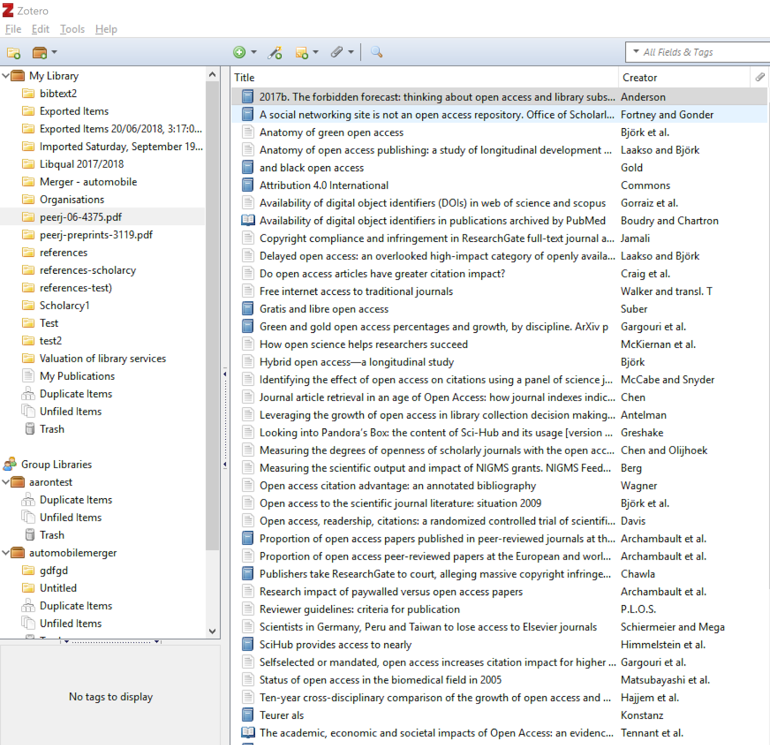Open the Edit menu
This screenshot has width=770, height=745.
[x=40, y=29]
